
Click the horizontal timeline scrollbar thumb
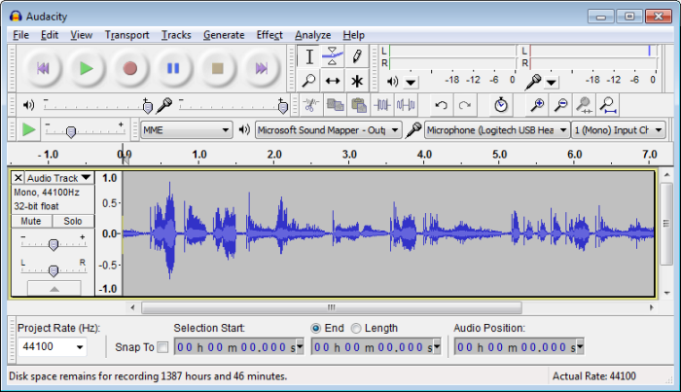pos(332,307)
